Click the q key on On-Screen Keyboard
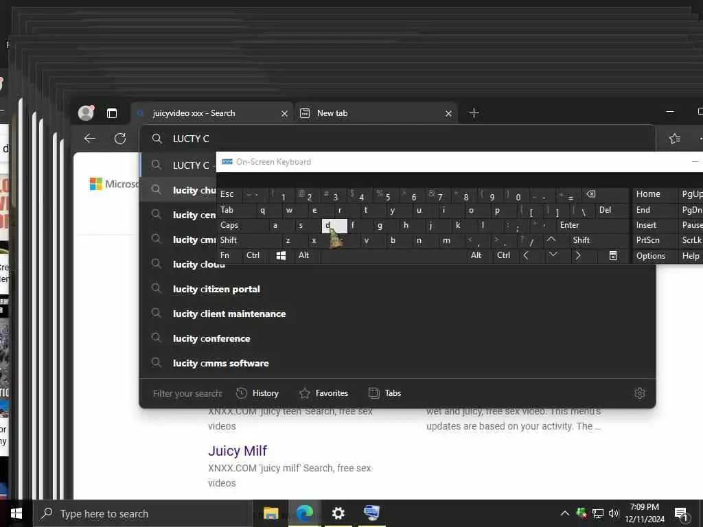703x527 pixels. (263, 210)
